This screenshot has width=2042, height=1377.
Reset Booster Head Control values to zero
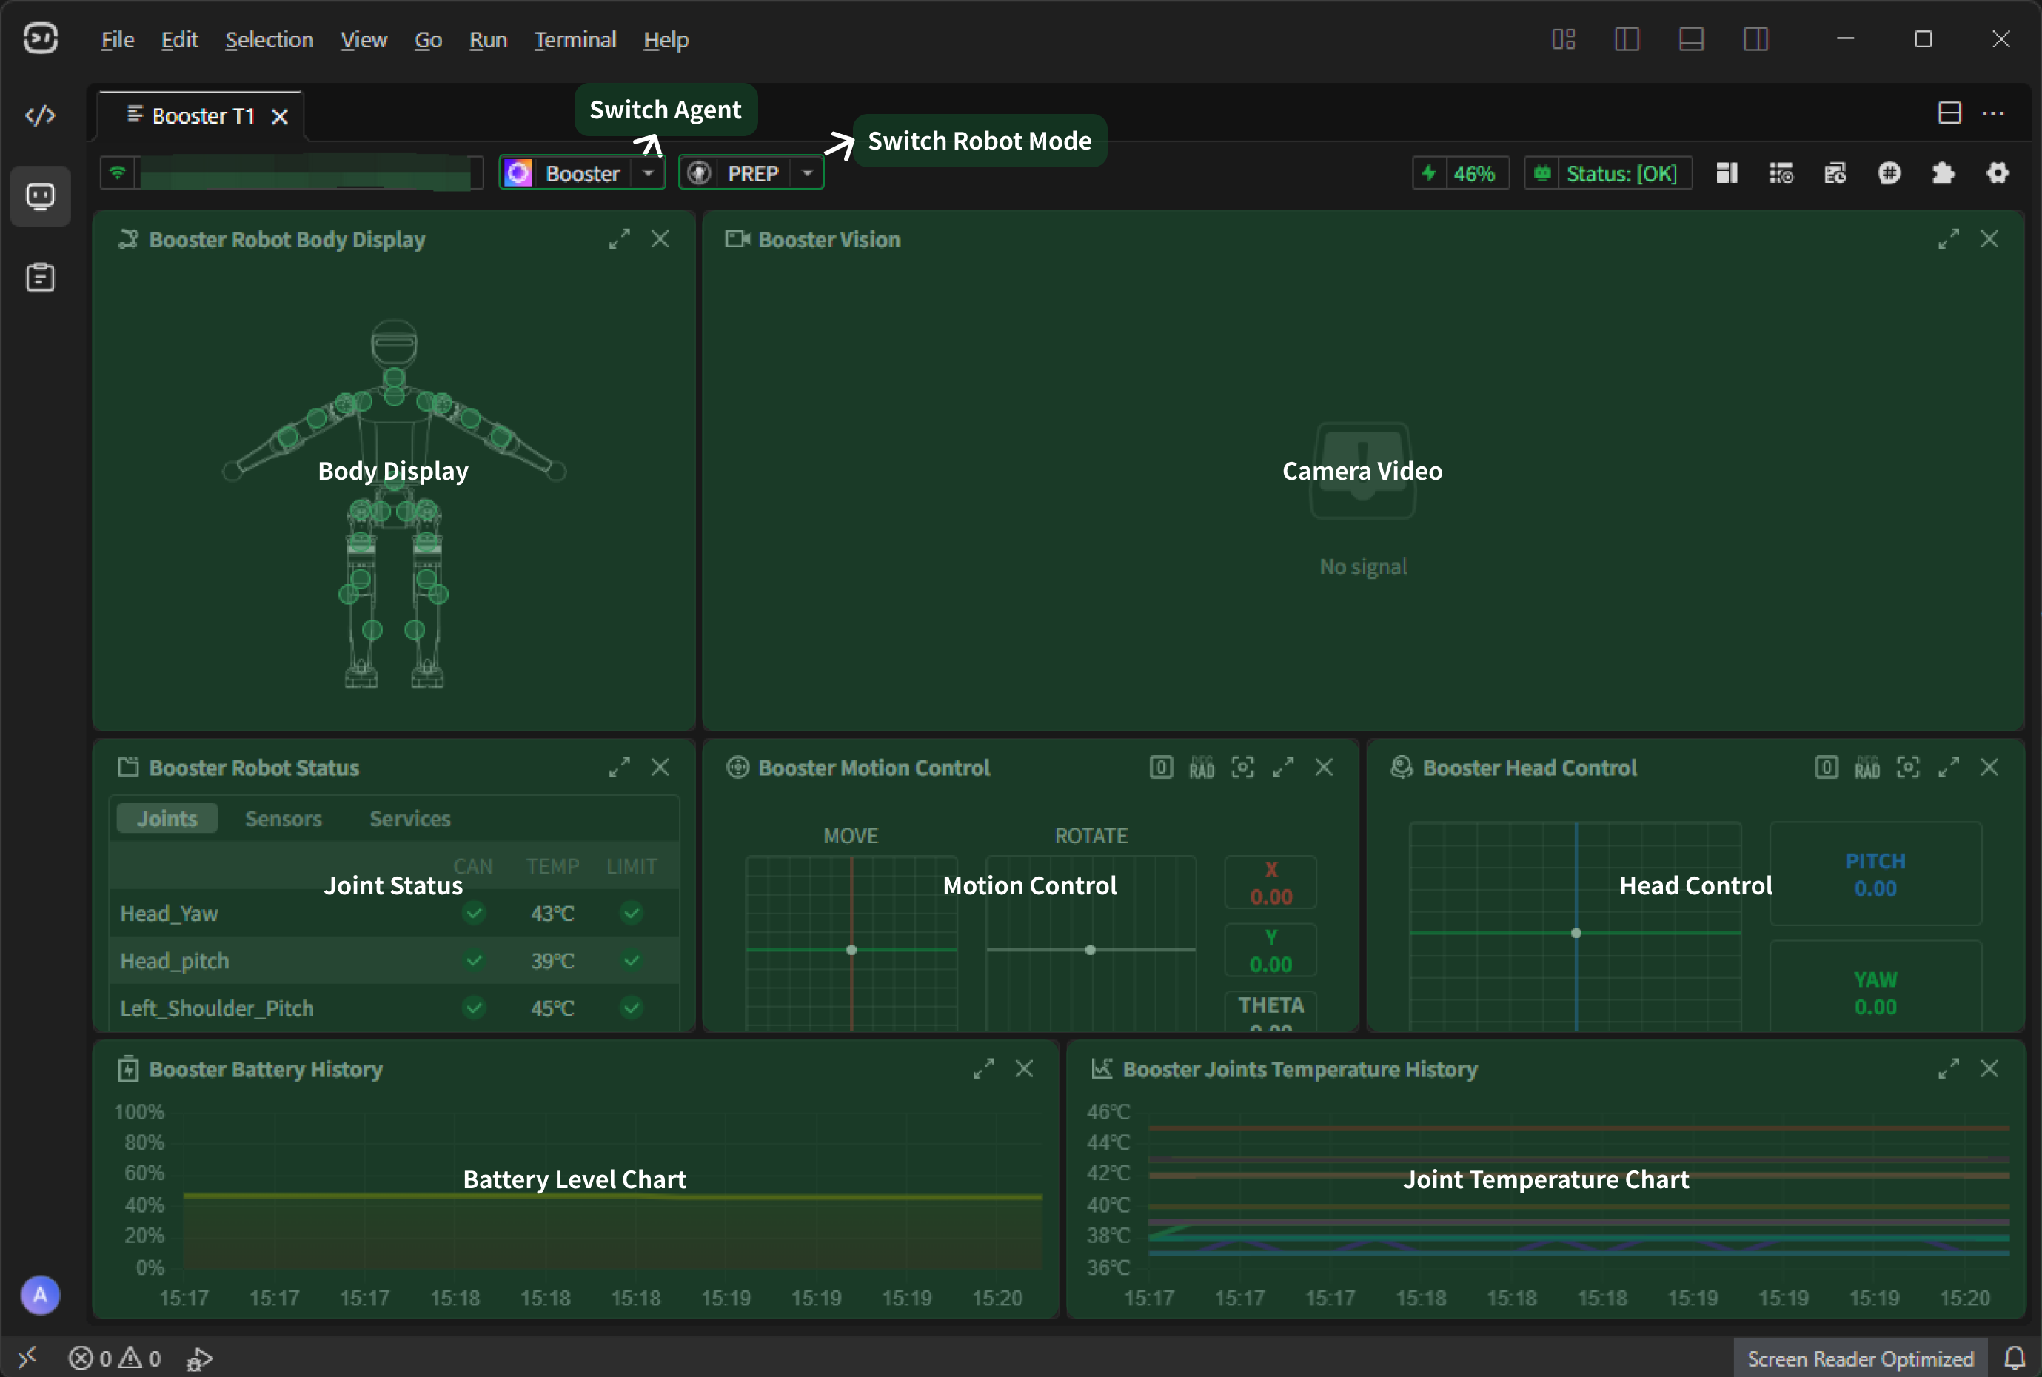[1827, 768]
